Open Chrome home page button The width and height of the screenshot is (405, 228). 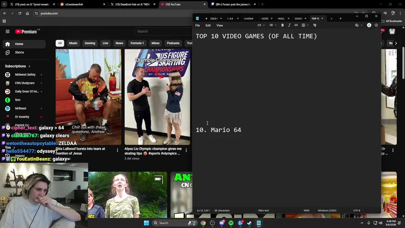pyautogui.click(x=27, y=13)
